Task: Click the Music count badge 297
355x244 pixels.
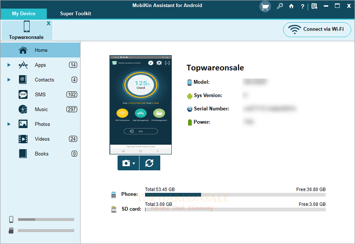Action: click(72, 109)
